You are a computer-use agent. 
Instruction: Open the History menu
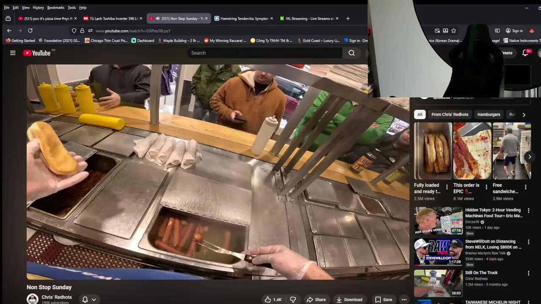pos(38,8)
